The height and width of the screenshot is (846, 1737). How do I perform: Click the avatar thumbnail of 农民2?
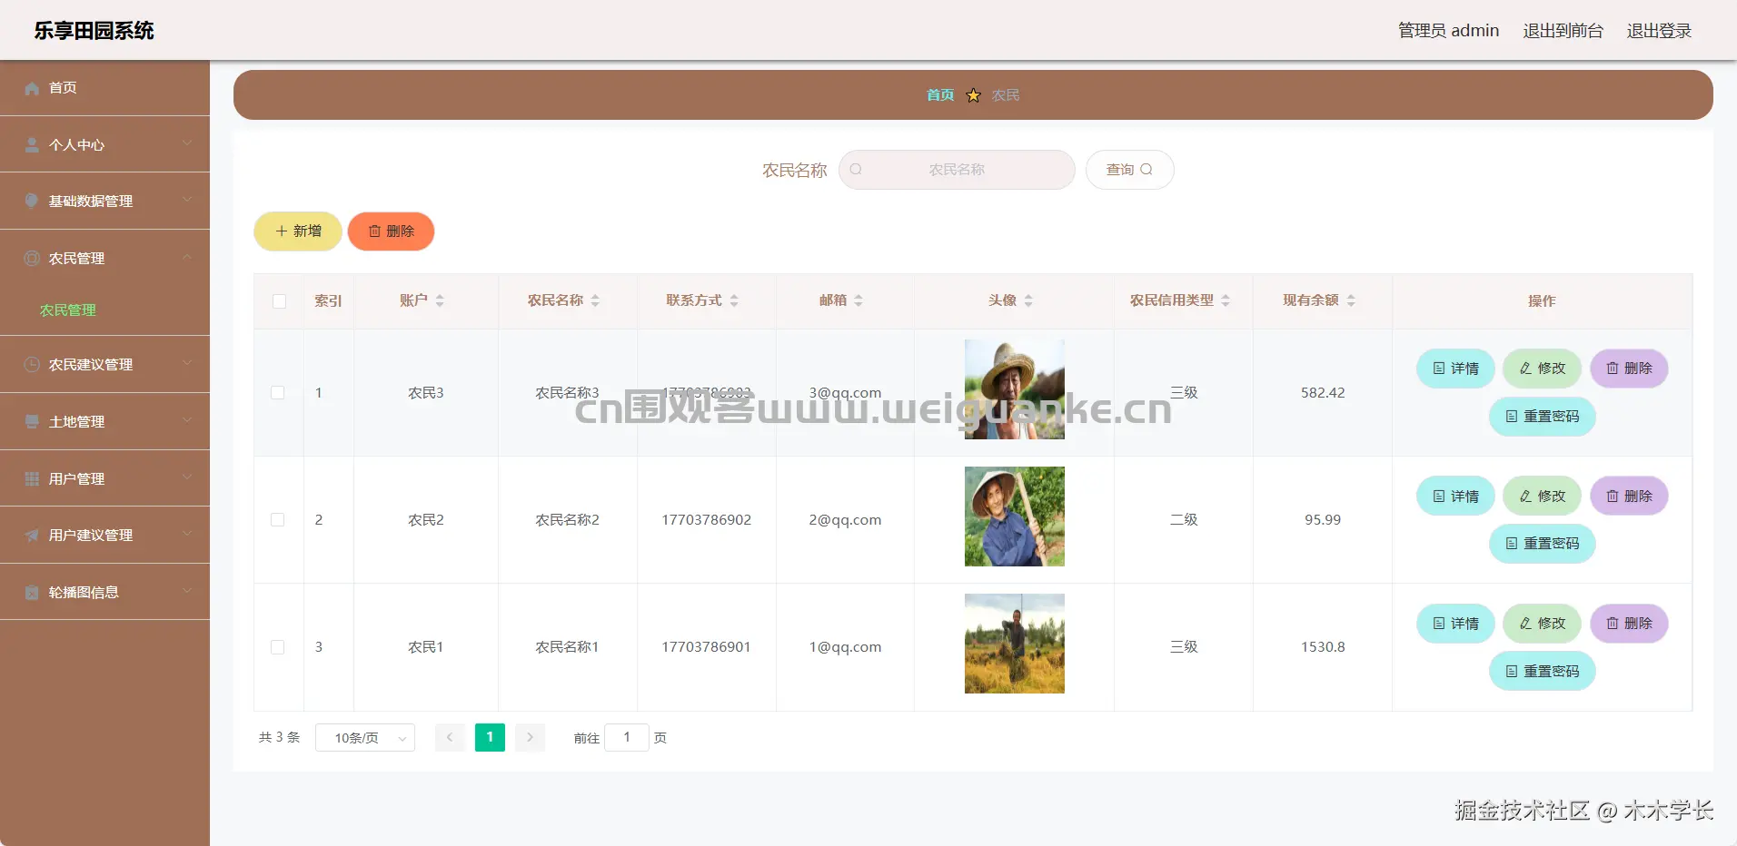pos(1014,516)
